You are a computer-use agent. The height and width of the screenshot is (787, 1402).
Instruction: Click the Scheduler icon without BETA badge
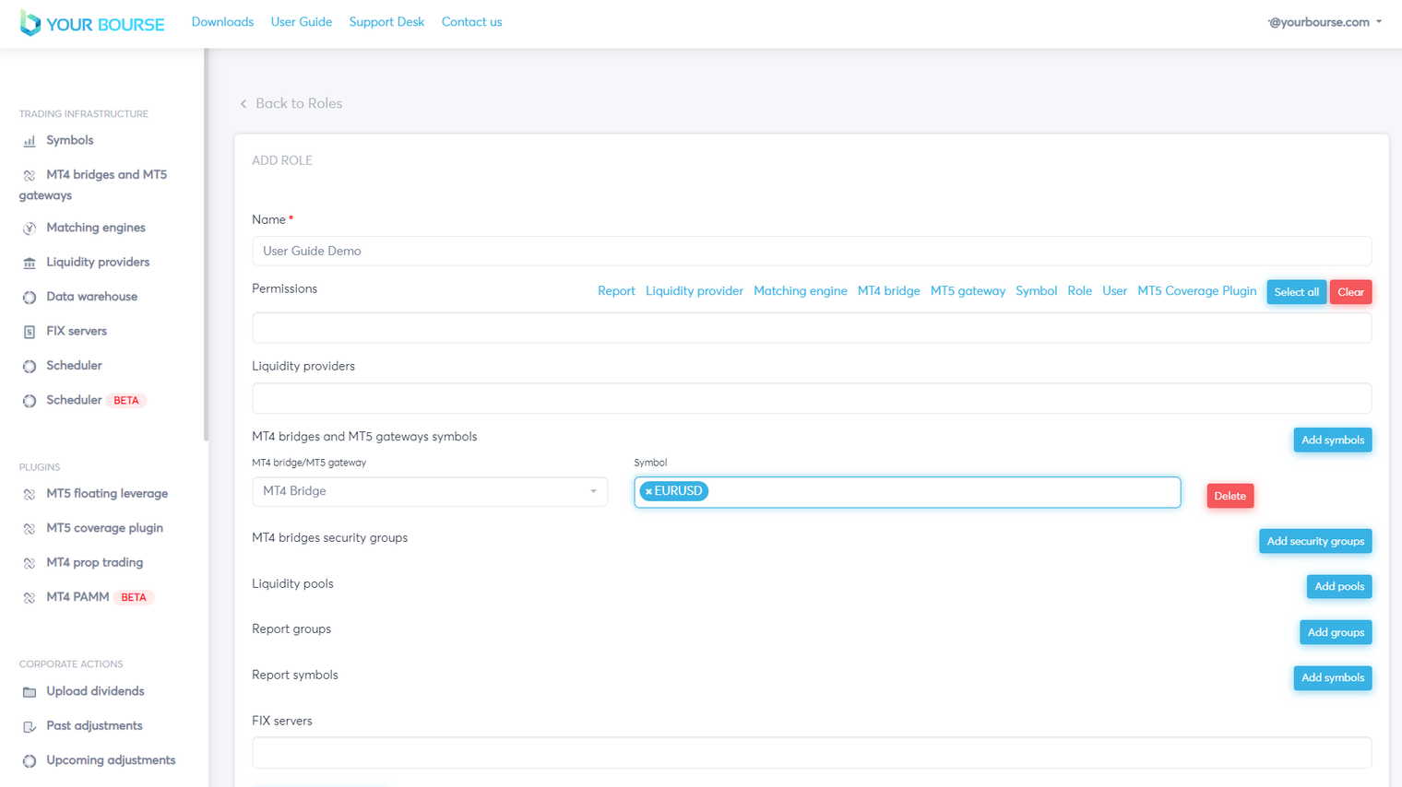(30, 367)
